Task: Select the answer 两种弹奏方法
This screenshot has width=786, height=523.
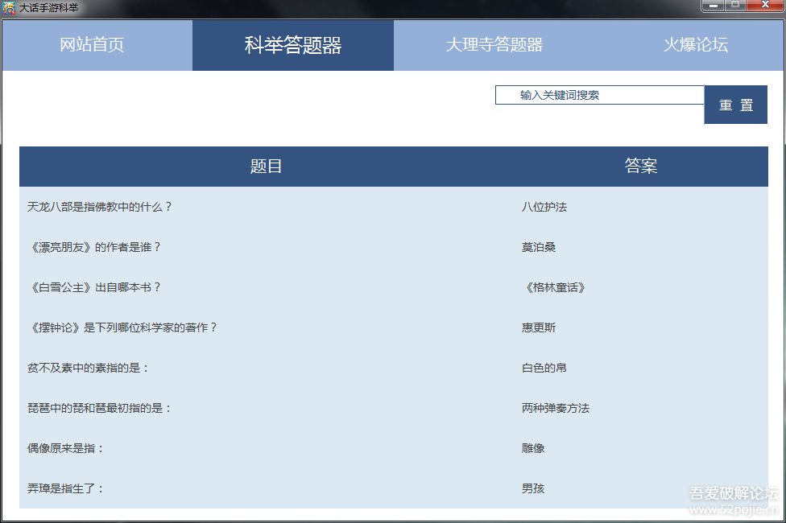Action: point(556,408)
